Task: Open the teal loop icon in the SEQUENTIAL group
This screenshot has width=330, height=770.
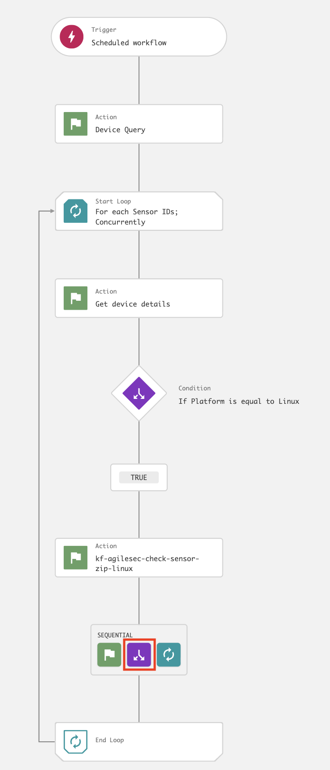Action: coord(169,655)
